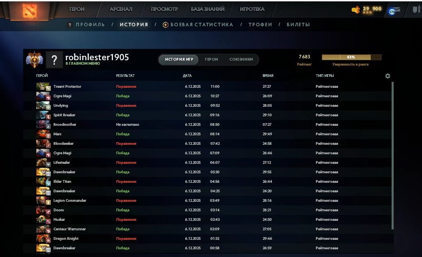422x257 pixels.
Task: Click the rank medal badge
Action: click(34, 60)
